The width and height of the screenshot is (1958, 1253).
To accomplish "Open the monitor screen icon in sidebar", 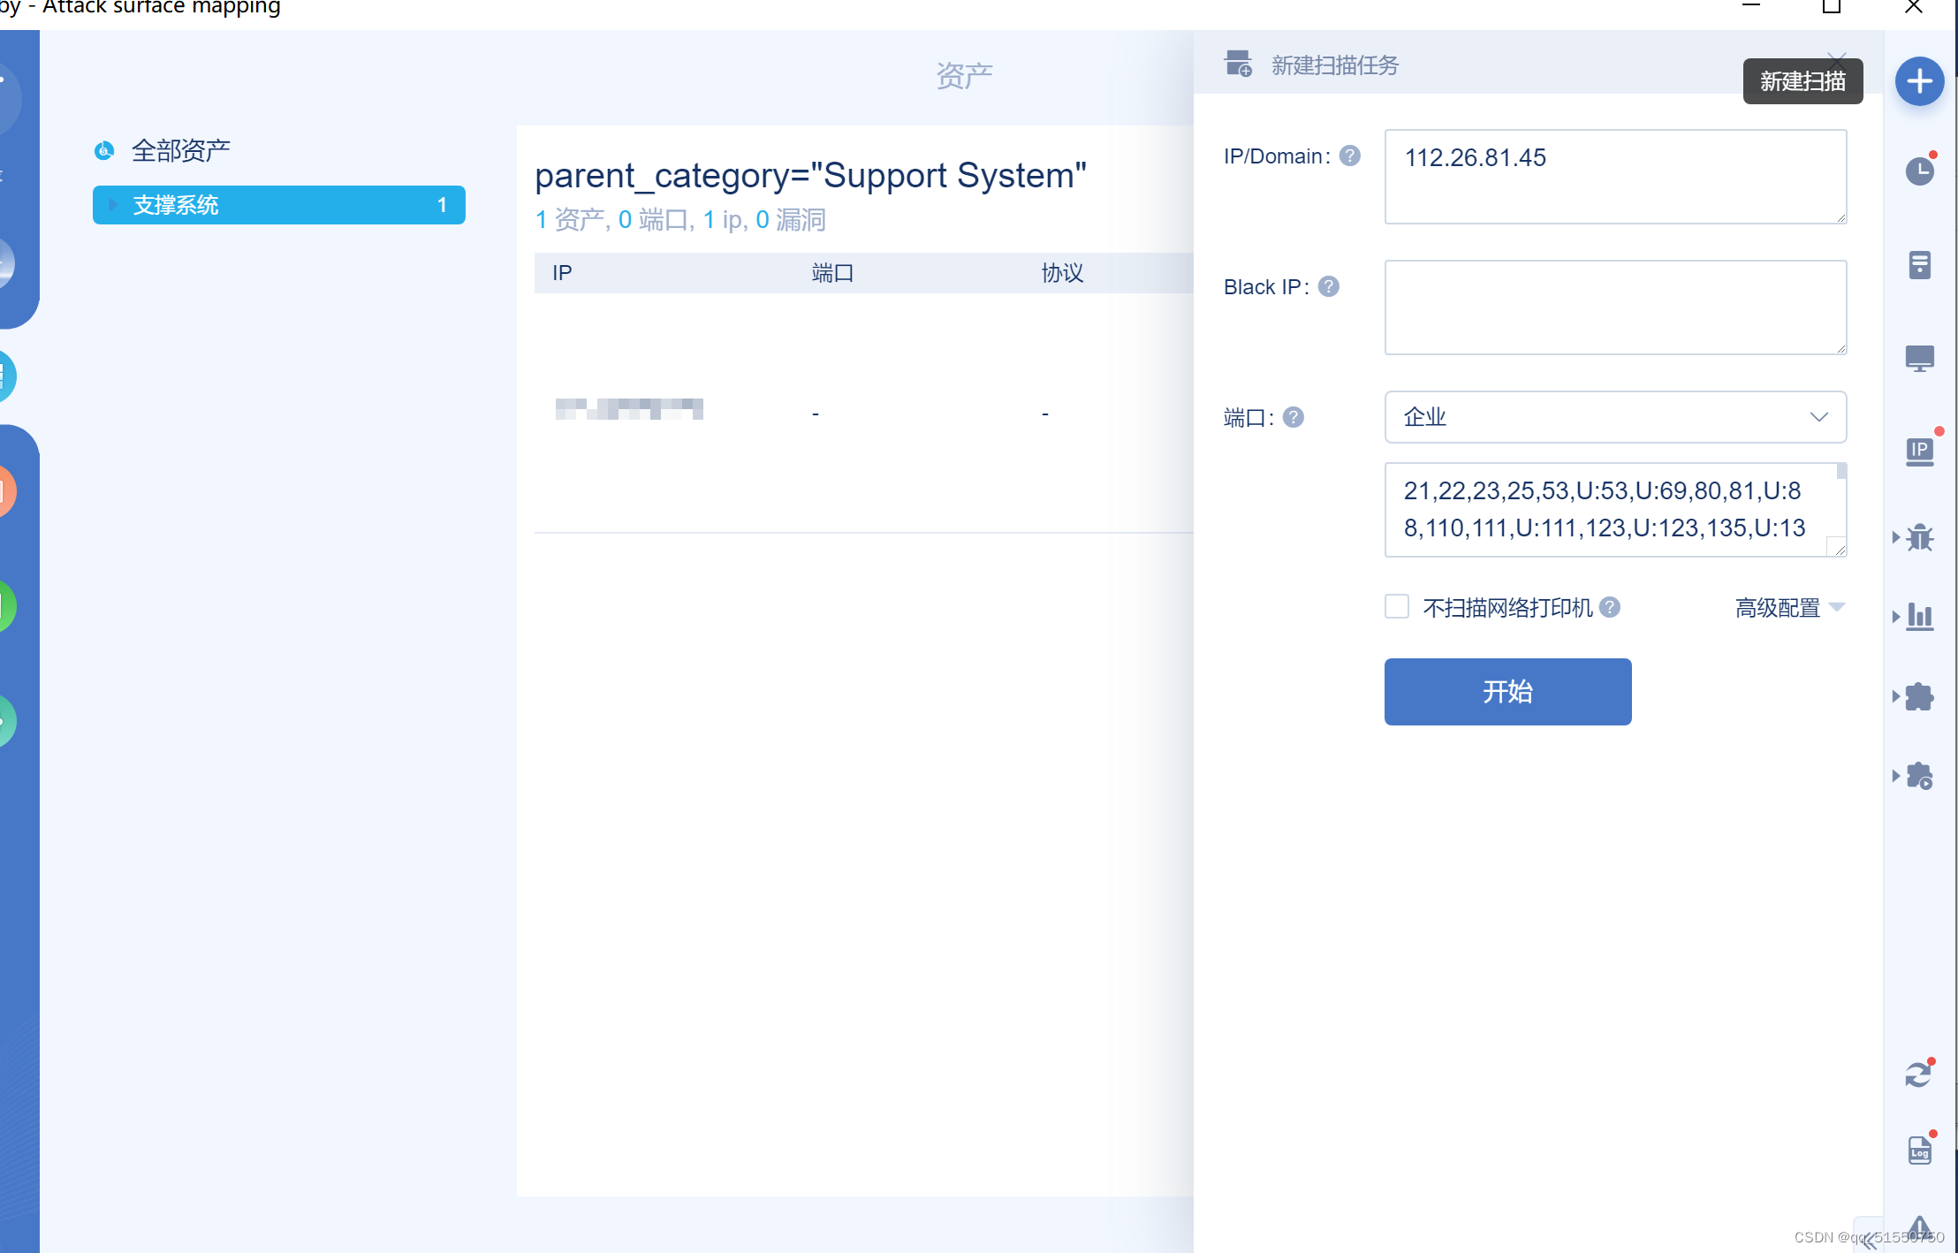I will point(1919,358).
